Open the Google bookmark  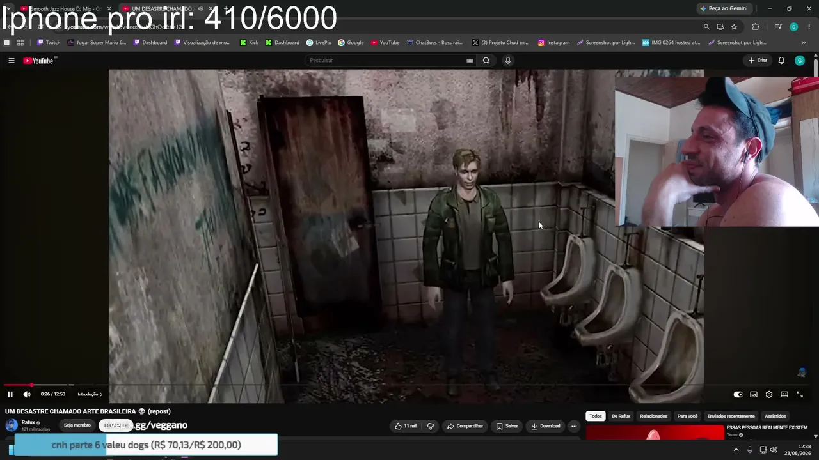(x=351, y=43)
